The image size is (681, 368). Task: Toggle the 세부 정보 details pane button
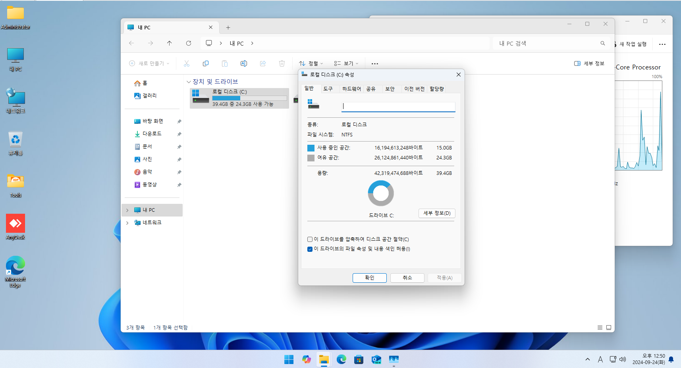[589, 63]
